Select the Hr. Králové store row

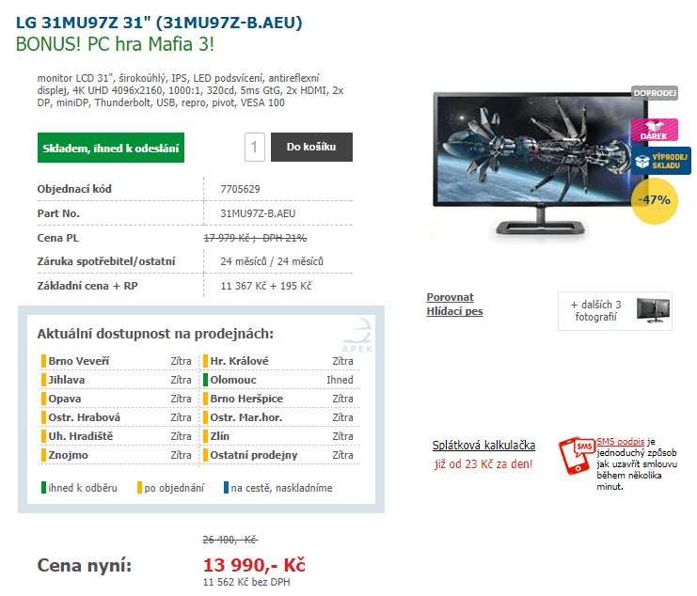(x=278, y=361)
